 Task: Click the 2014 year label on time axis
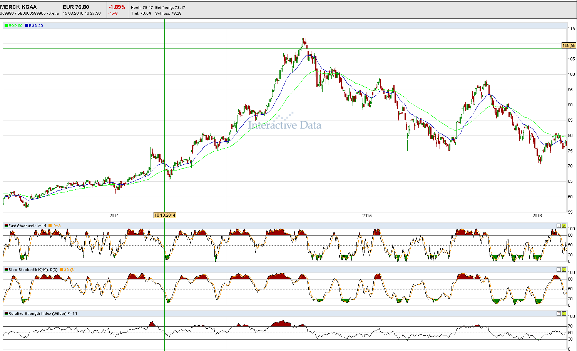(x=114, y=216)
